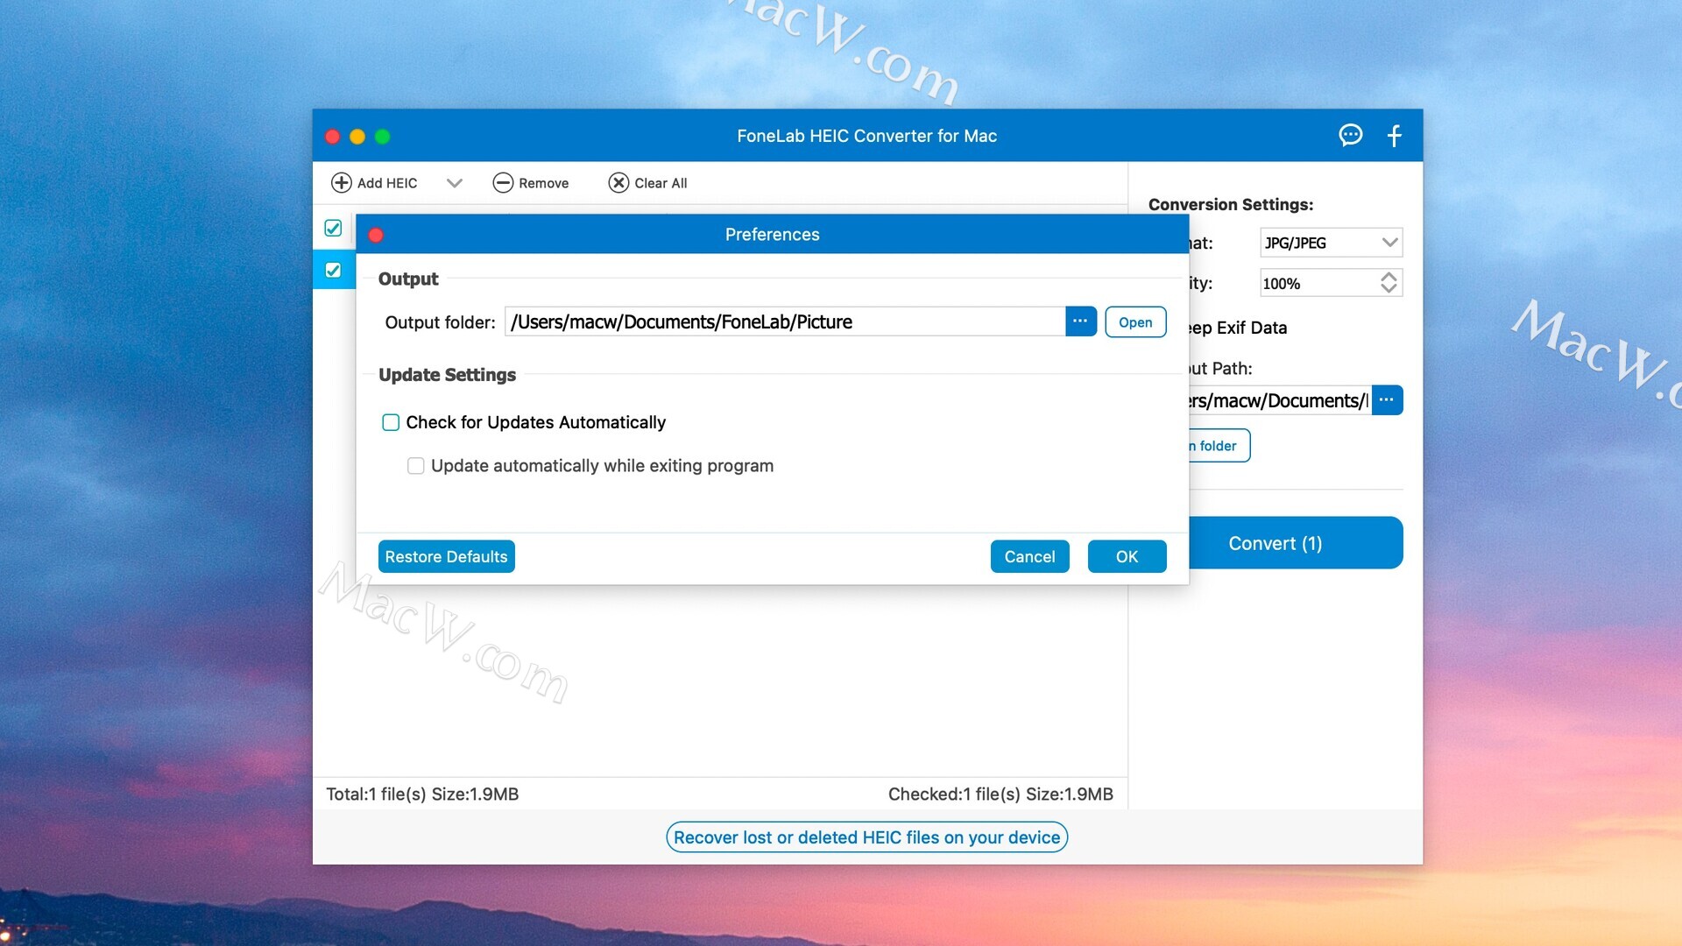
Task: Click the Checked:1 file(s) Size:1.9MB status text
Action: [1000, 794]
